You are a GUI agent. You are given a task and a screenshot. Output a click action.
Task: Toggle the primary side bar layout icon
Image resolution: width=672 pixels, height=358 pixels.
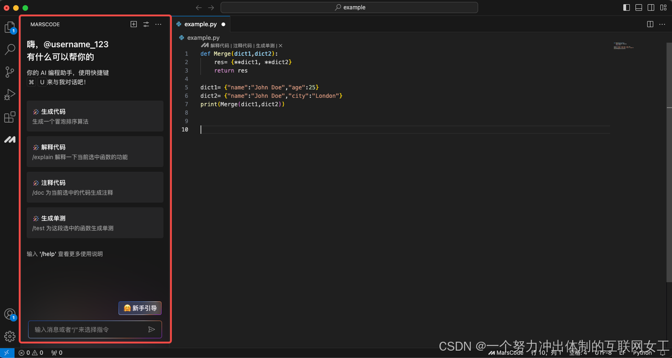pos(626,7)
